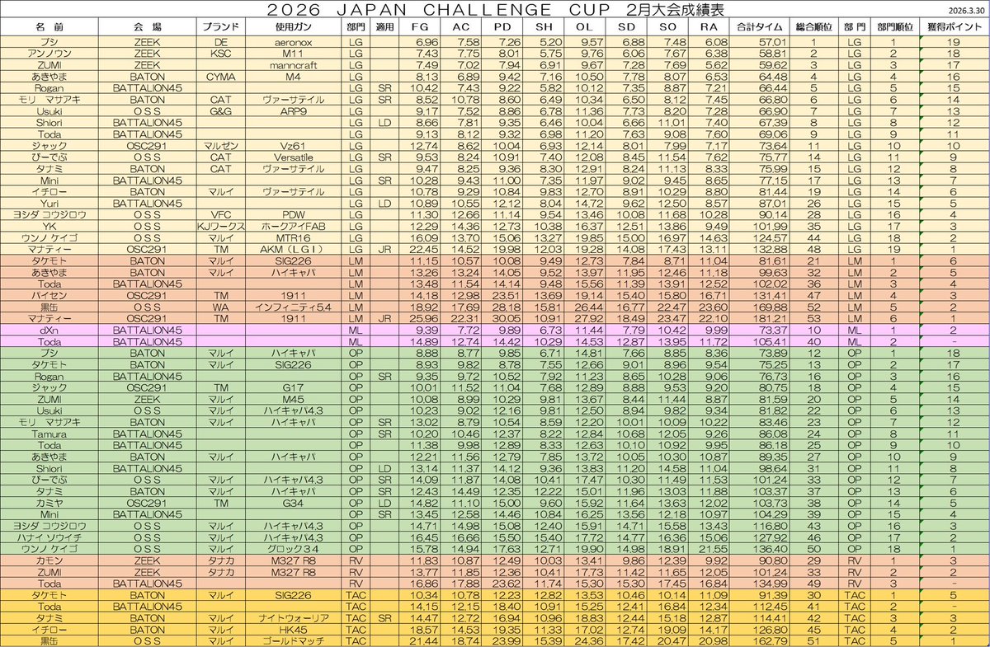The width and height of the screenshot is (990, 647).
Task: Select the gun cell 'M45'
Action: (295, 398)
